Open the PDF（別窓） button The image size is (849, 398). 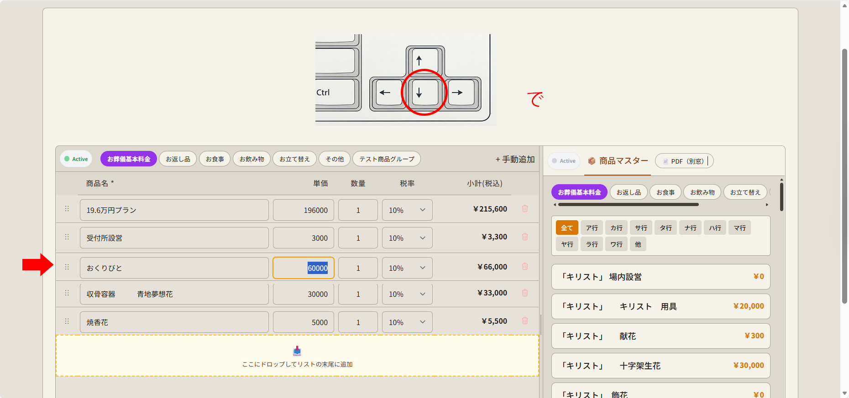(x=684, y=161)
